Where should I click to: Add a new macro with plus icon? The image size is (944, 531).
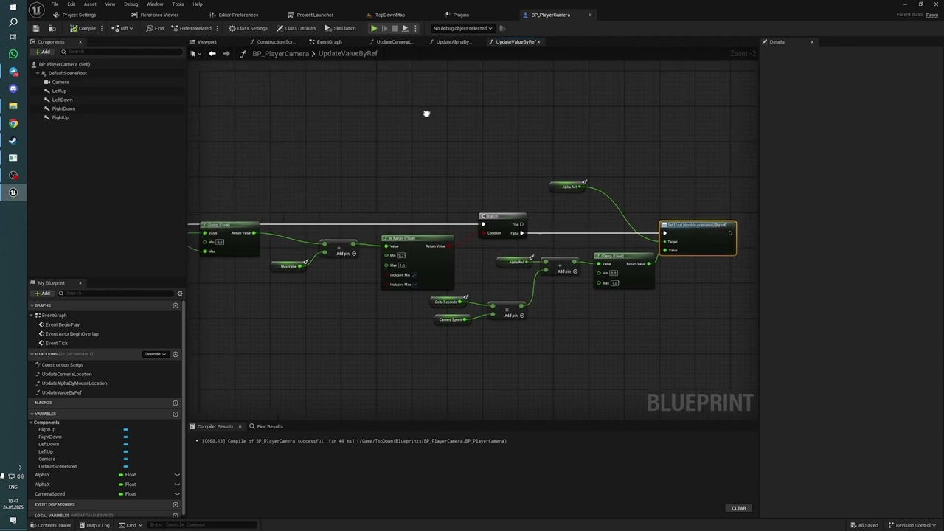tap(176, 403)
